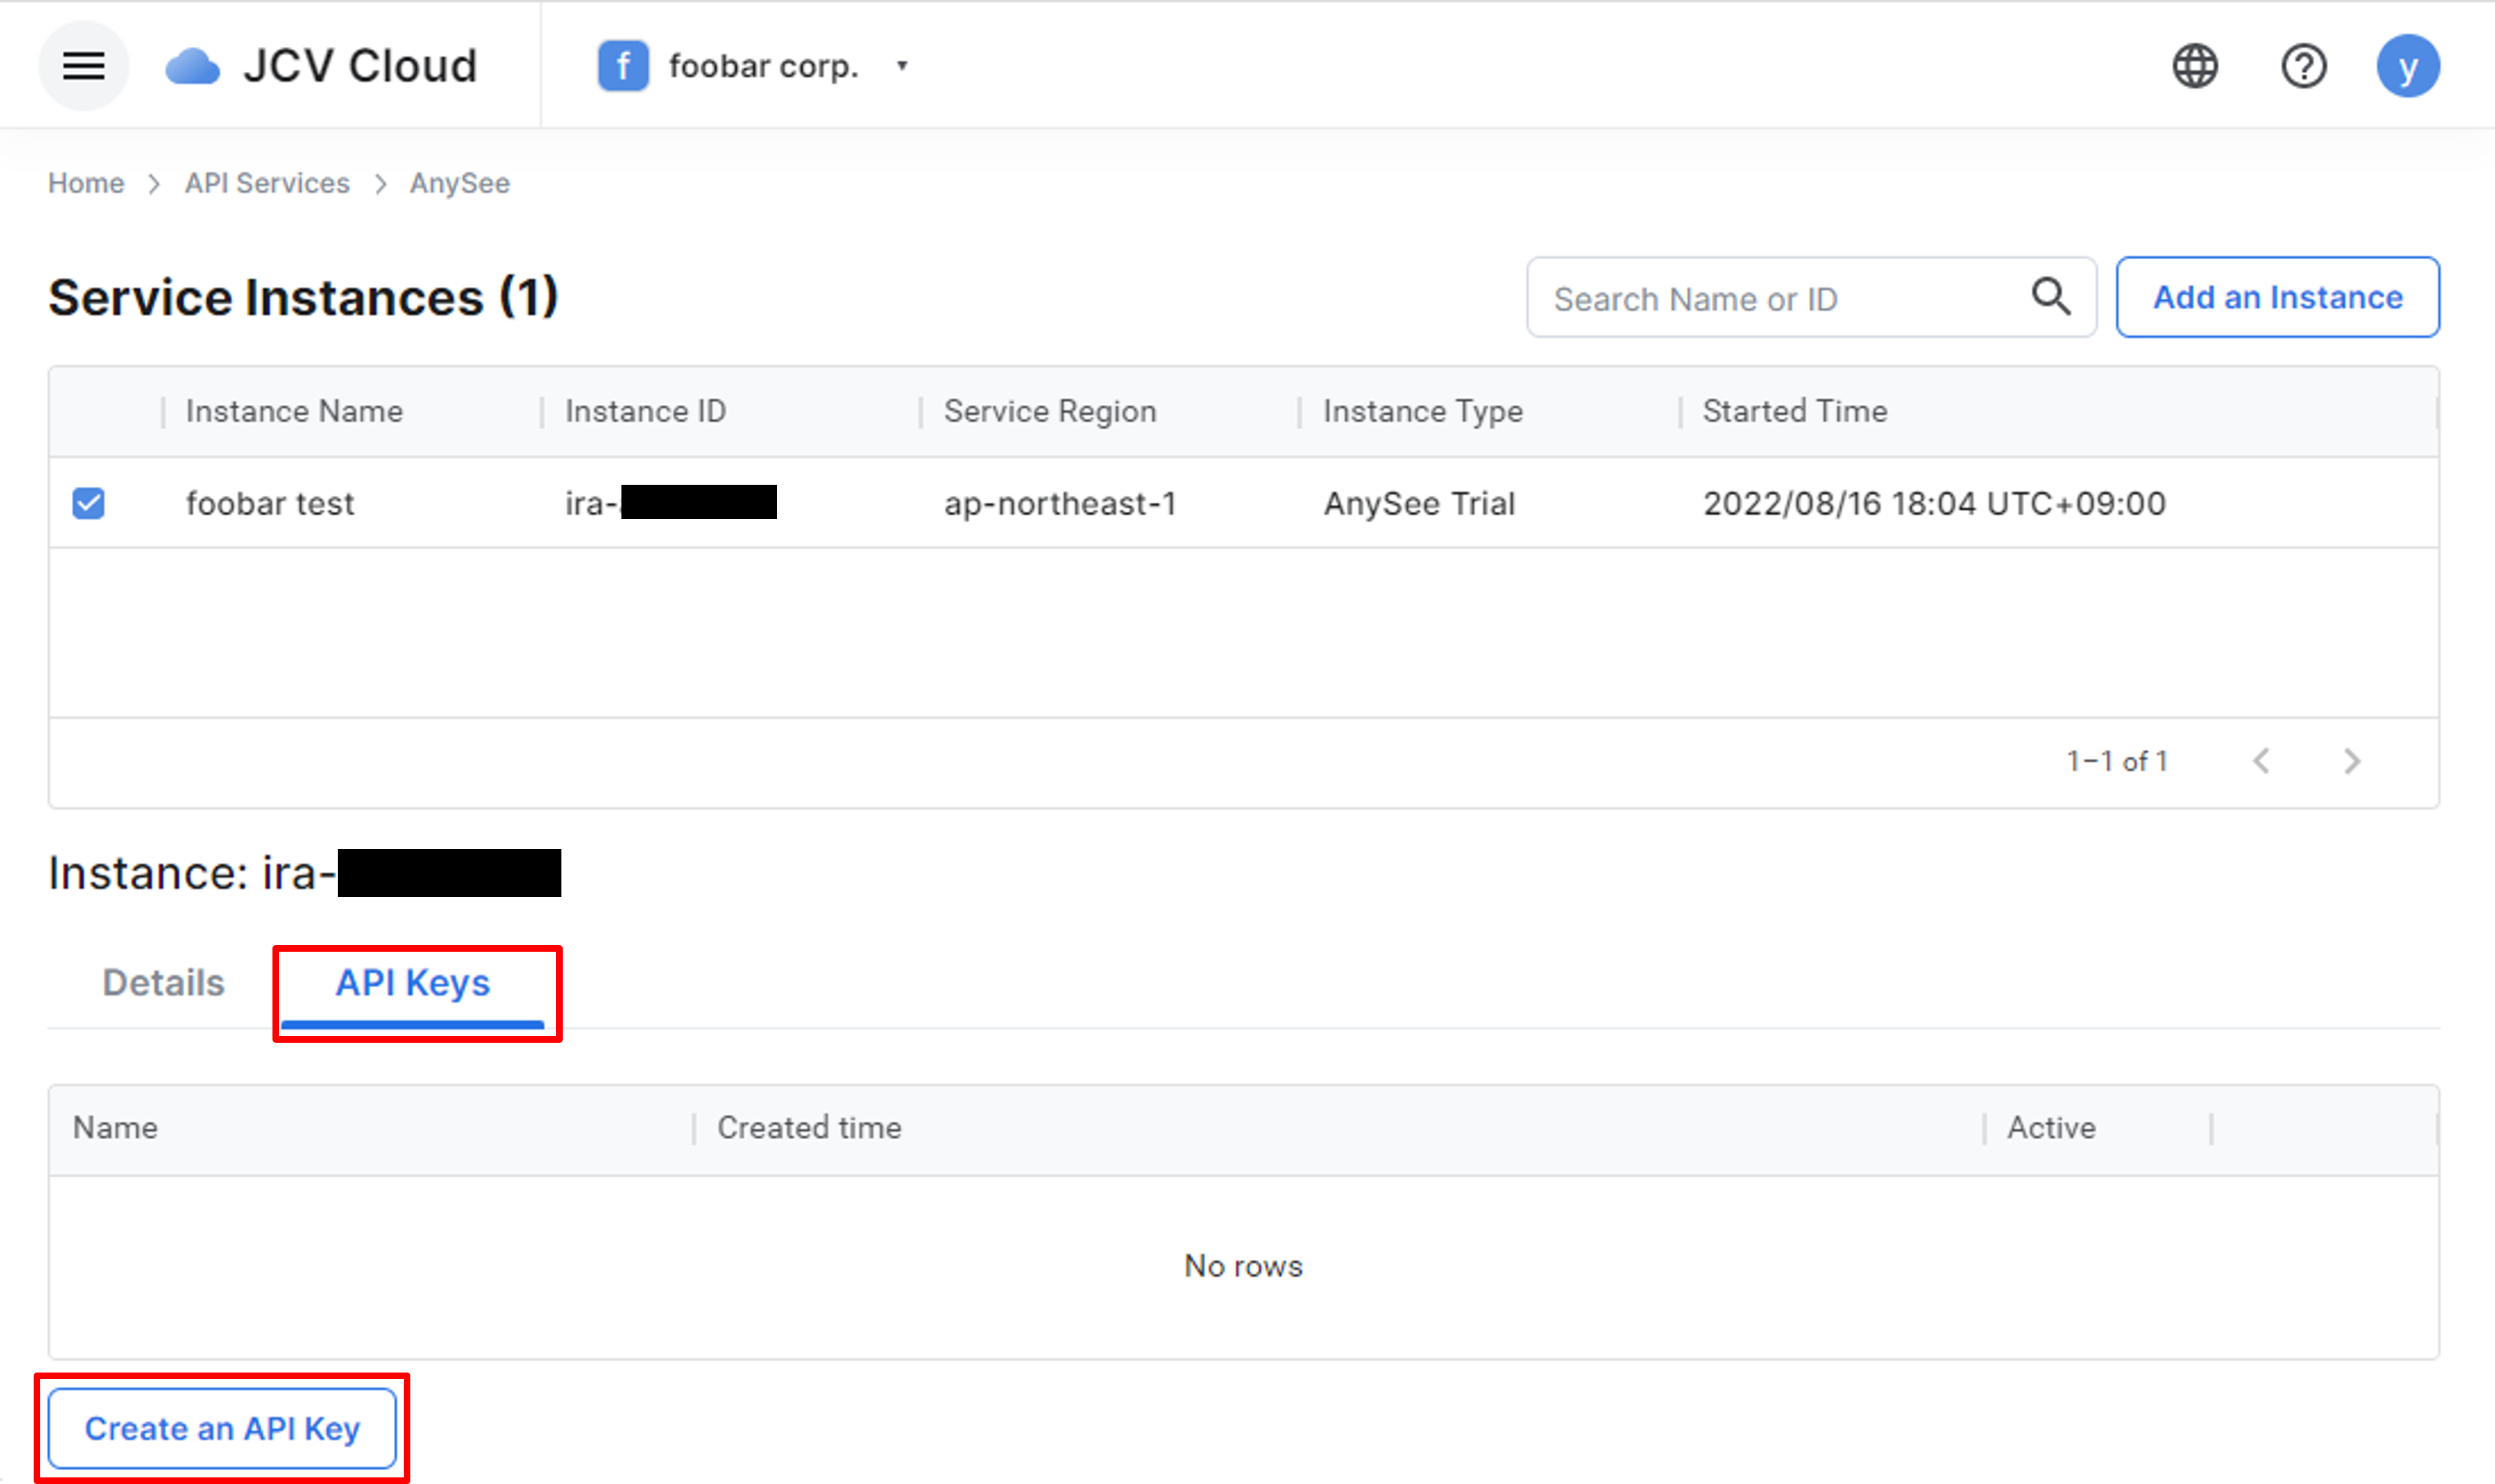Click the Add an Instance button
The height and width of the screenshot is (1484, 2495).
[x=2277, y=297]
